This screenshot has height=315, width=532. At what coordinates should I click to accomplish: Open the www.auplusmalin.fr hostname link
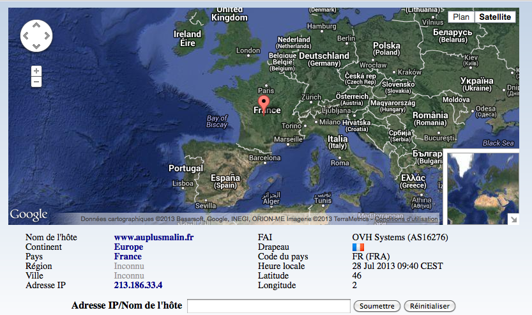[154, 237]
